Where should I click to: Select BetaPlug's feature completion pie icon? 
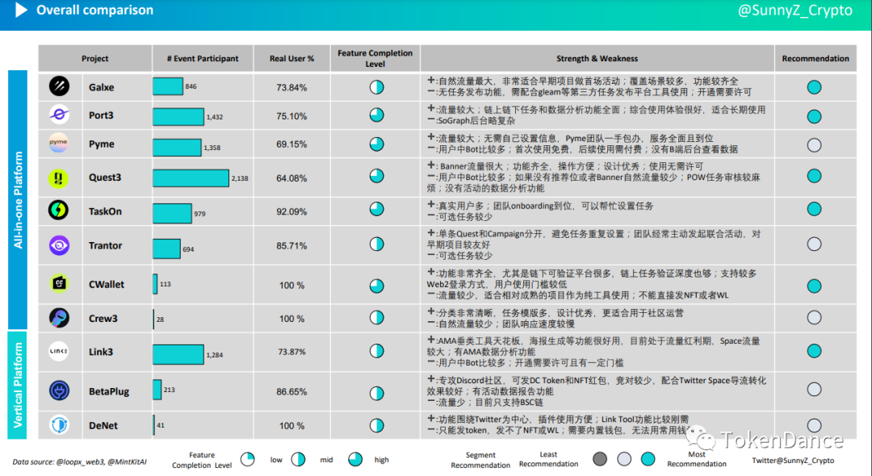(376, 393)
